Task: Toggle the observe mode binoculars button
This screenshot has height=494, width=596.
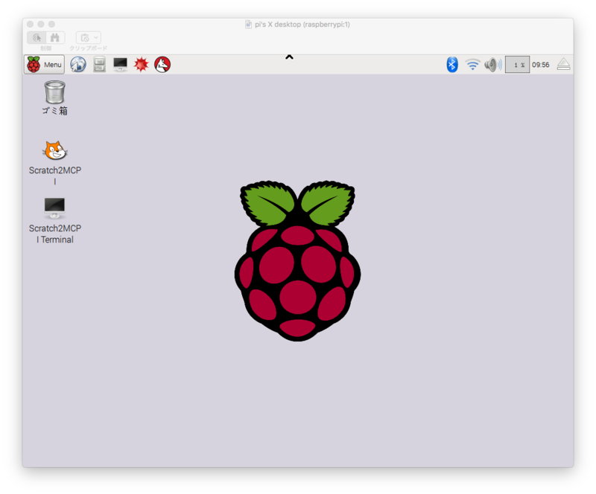Action: pyautogui.click(x=55, y=38)
